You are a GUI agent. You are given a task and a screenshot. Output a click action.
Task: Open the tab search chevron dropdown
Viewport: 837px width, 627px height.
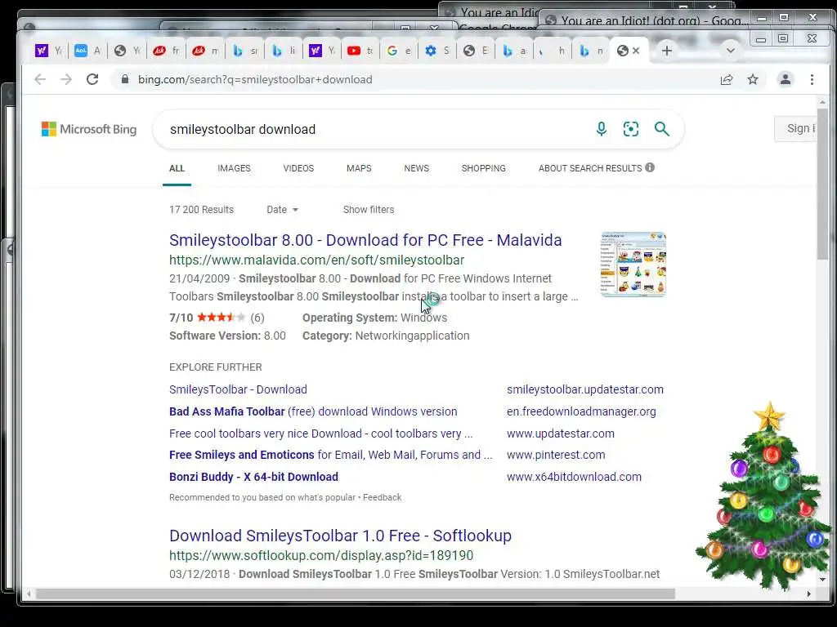(731, 51)
